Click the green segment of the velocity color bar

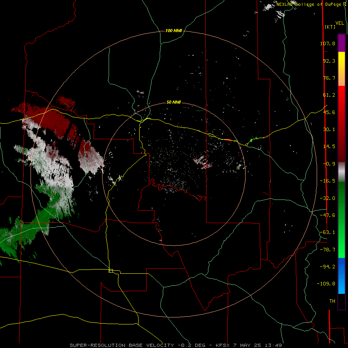pos(341,220)
